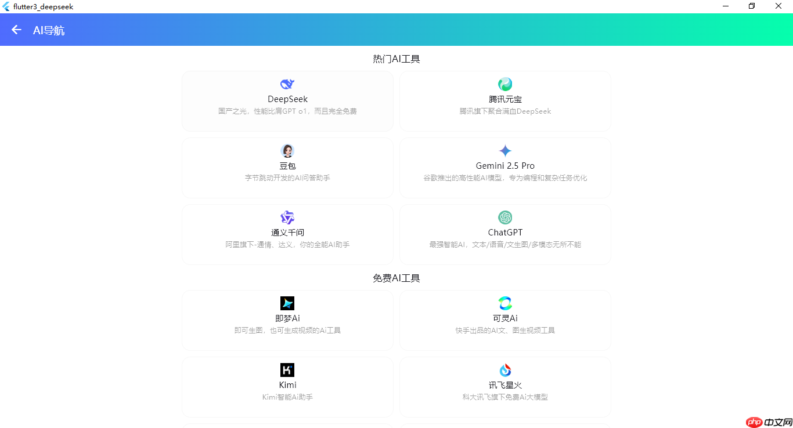Click the 热门AI工具 section heading

(x=396, y=59)
